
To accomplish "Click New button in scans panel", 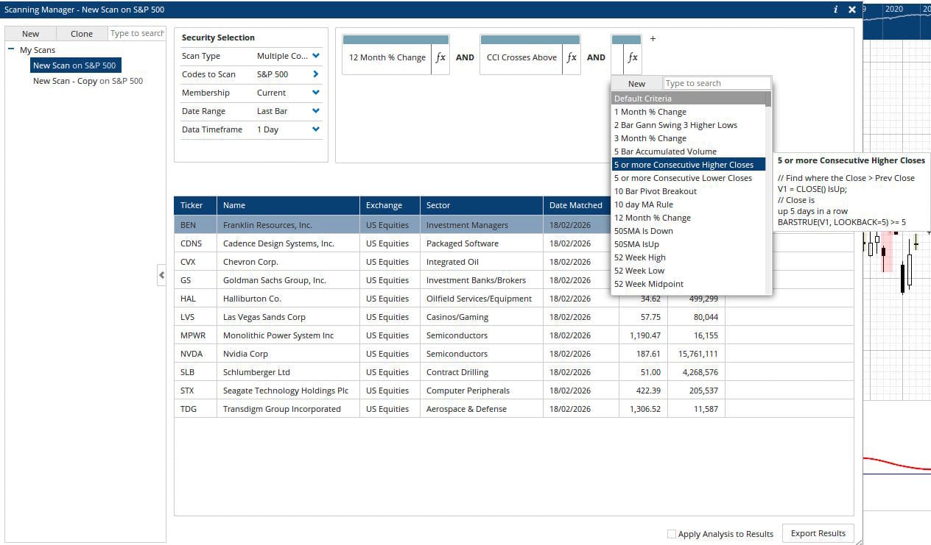I will click(31, 34).
